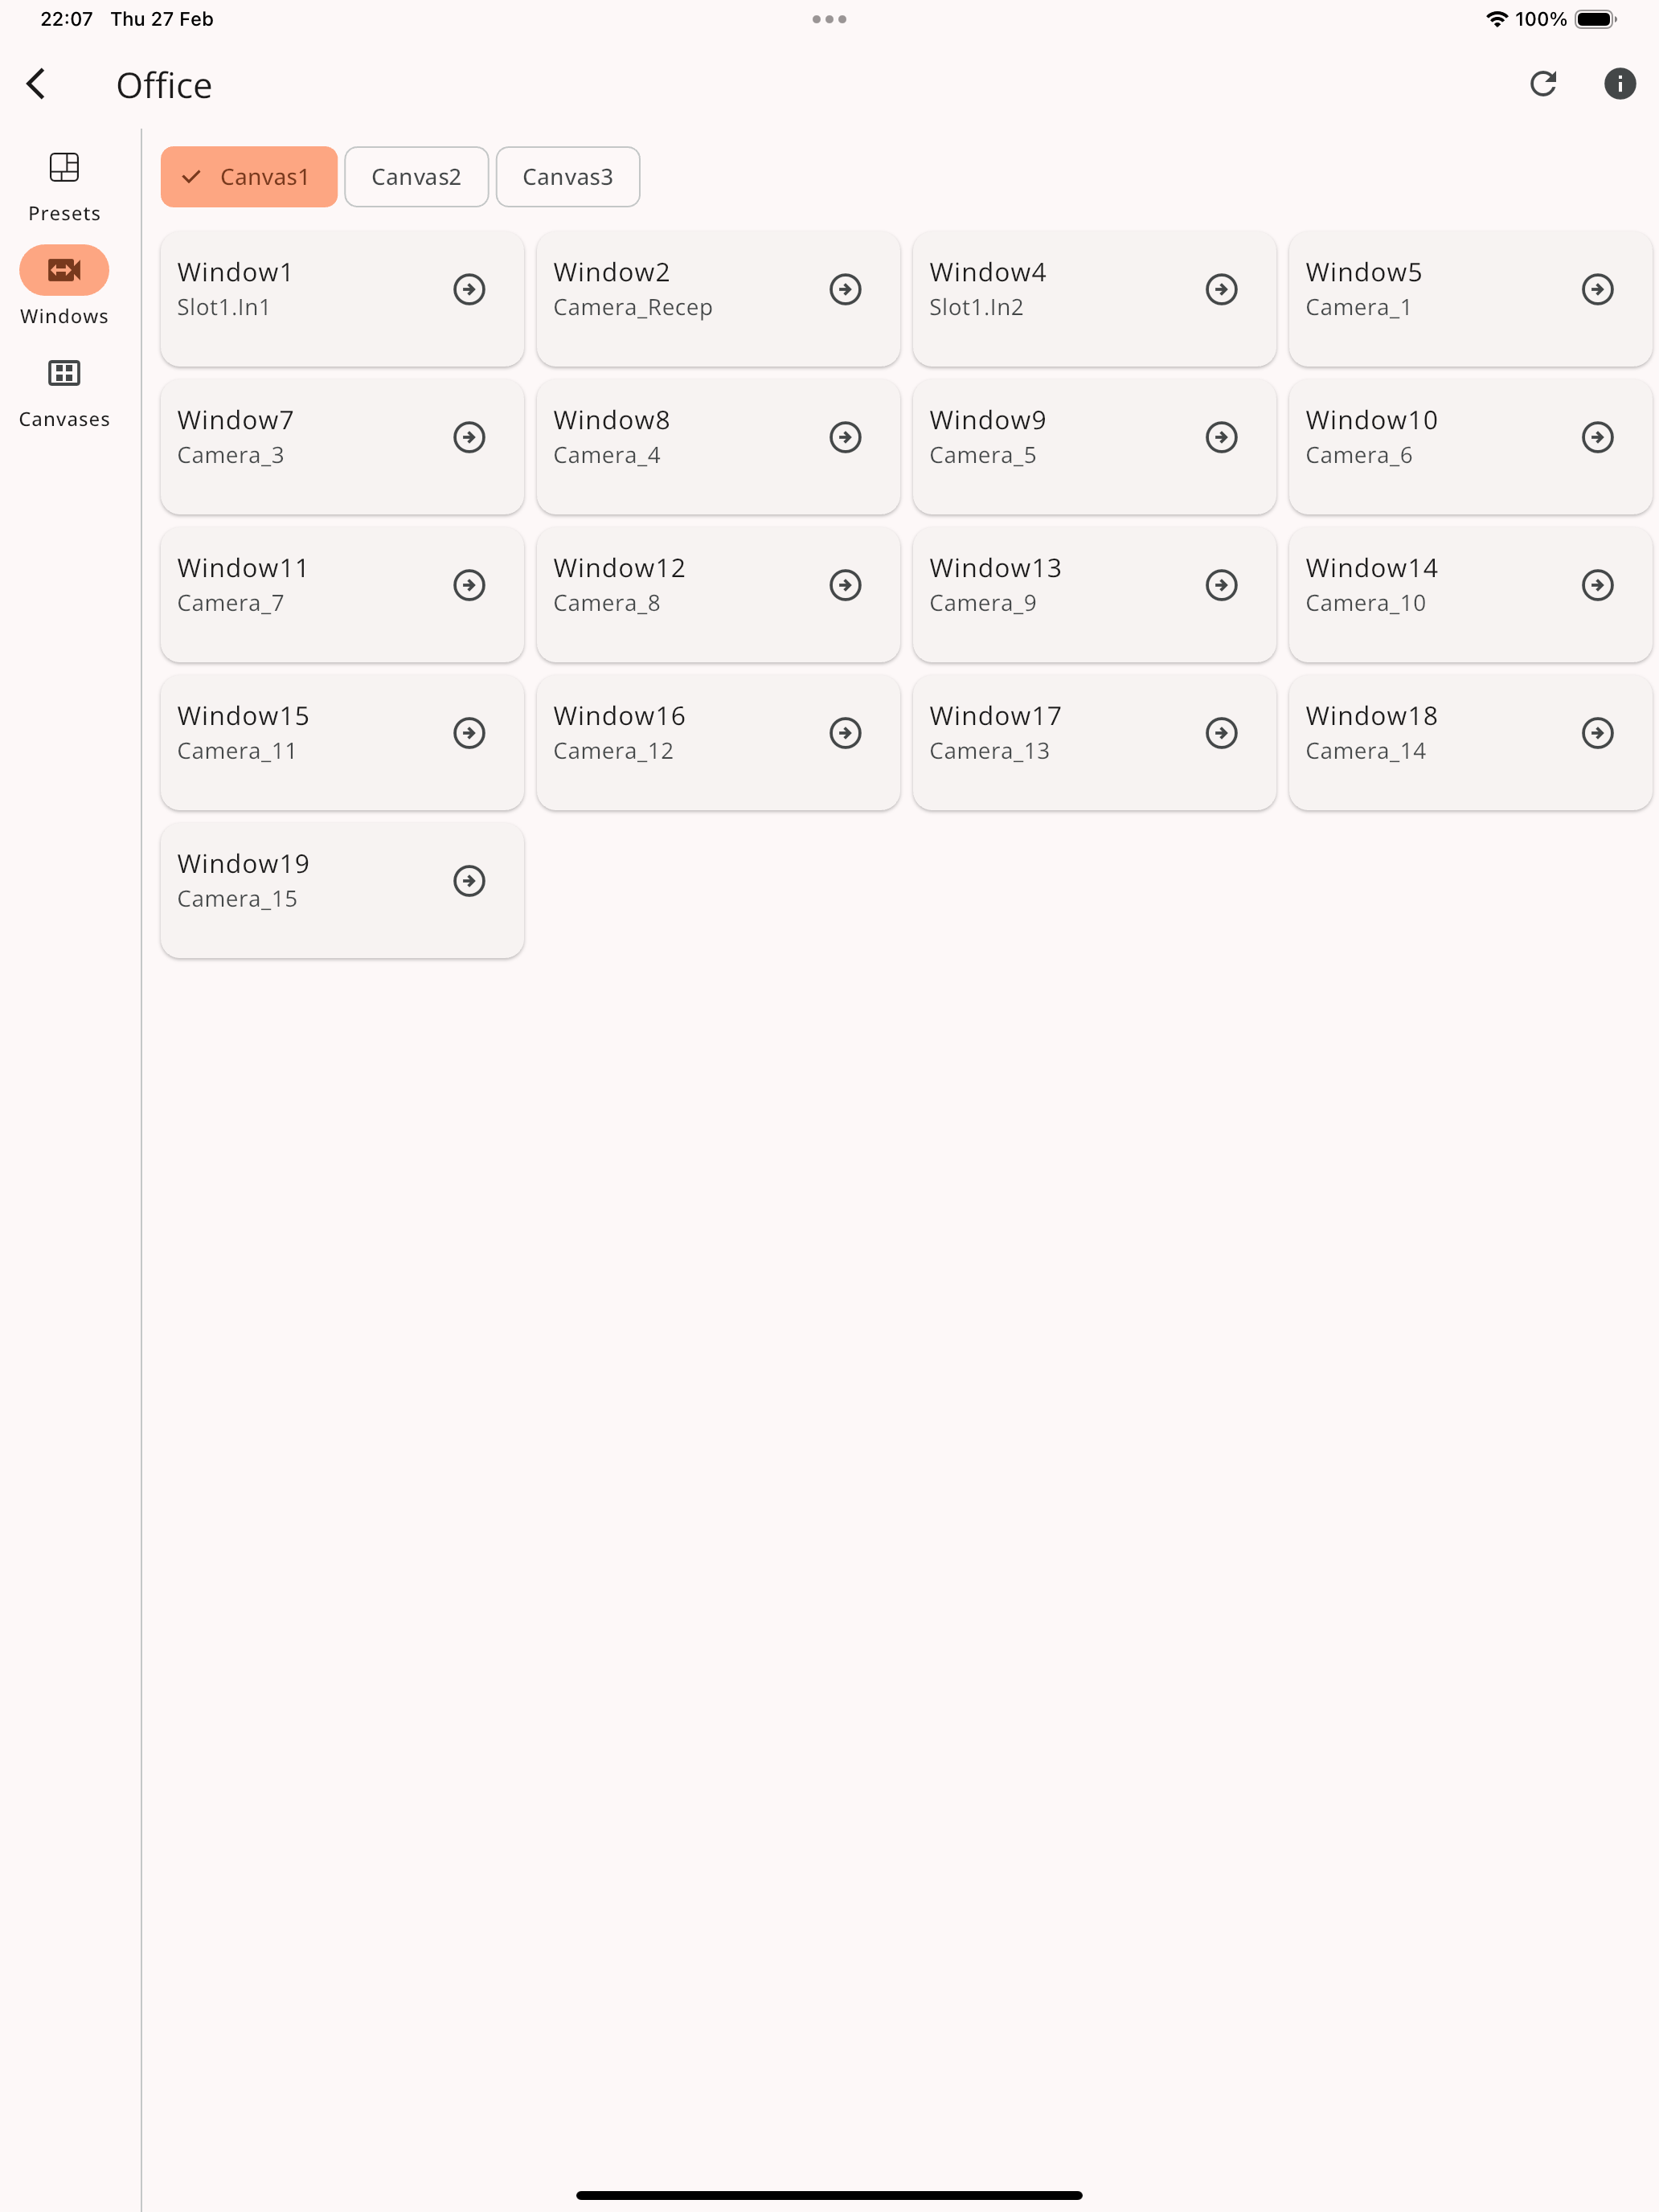1659x2212 pixels.
Task: Open Window2 source arrow icon
Action: (845, 289)
